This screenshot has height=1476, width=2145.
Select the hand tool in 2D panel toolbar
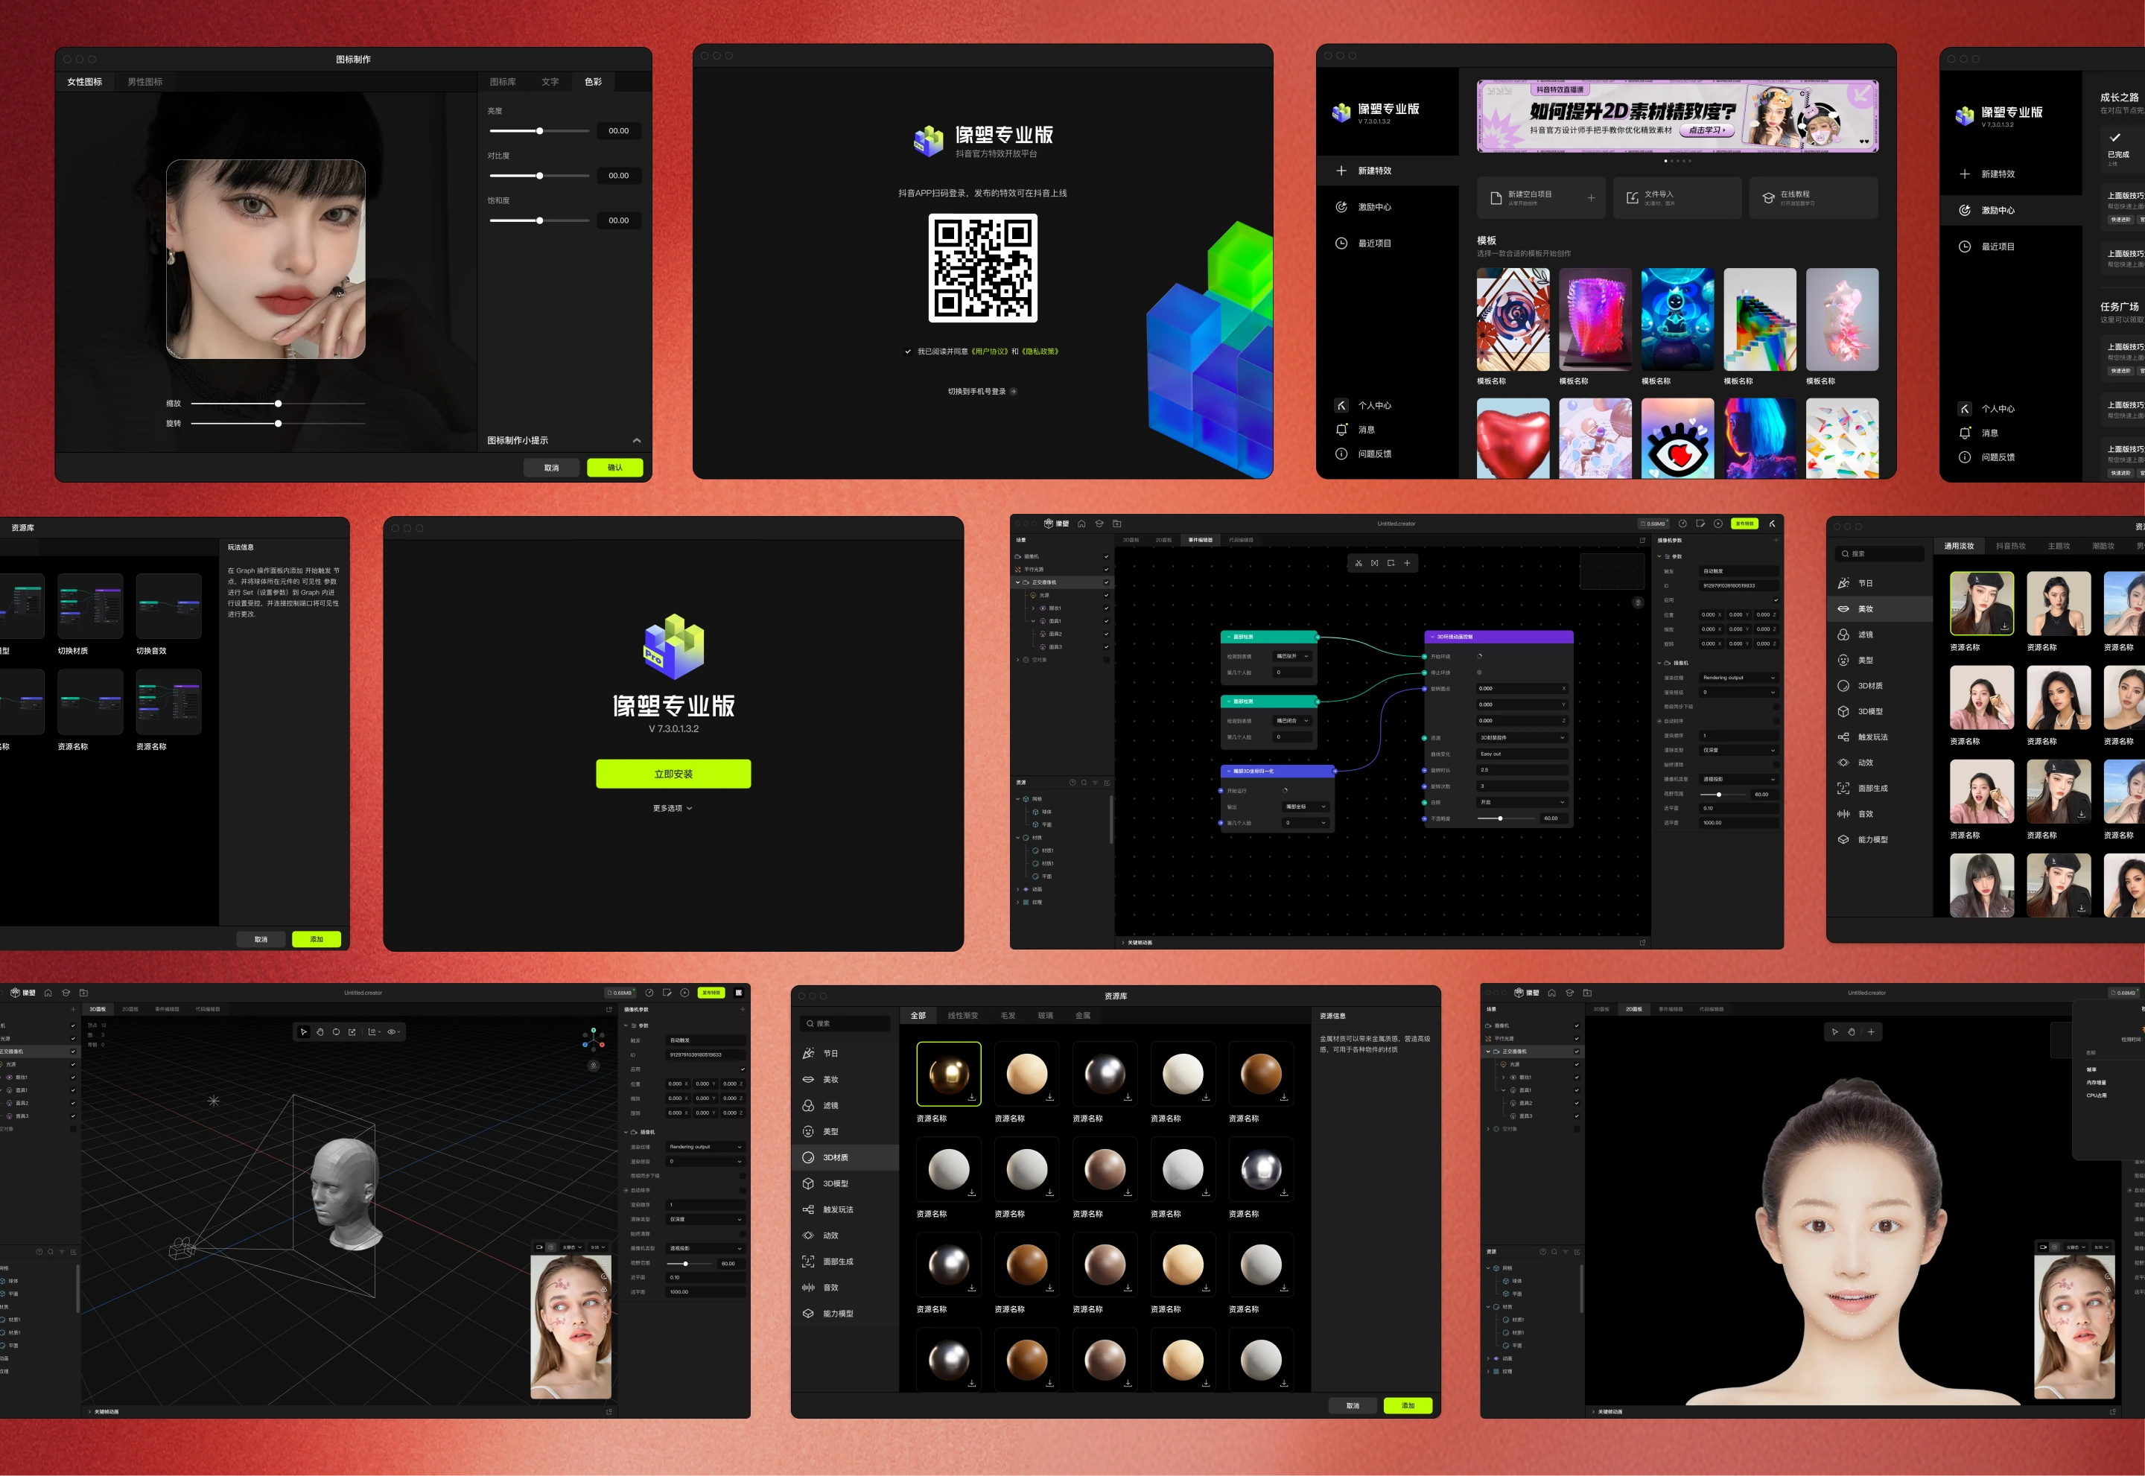[x=1851, y=1031]
